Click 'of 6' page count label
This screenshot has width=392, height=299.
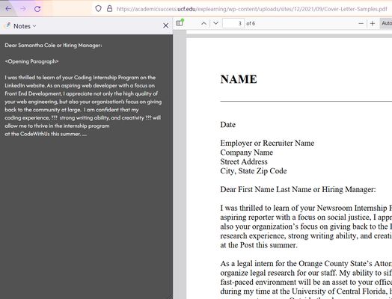251,23
